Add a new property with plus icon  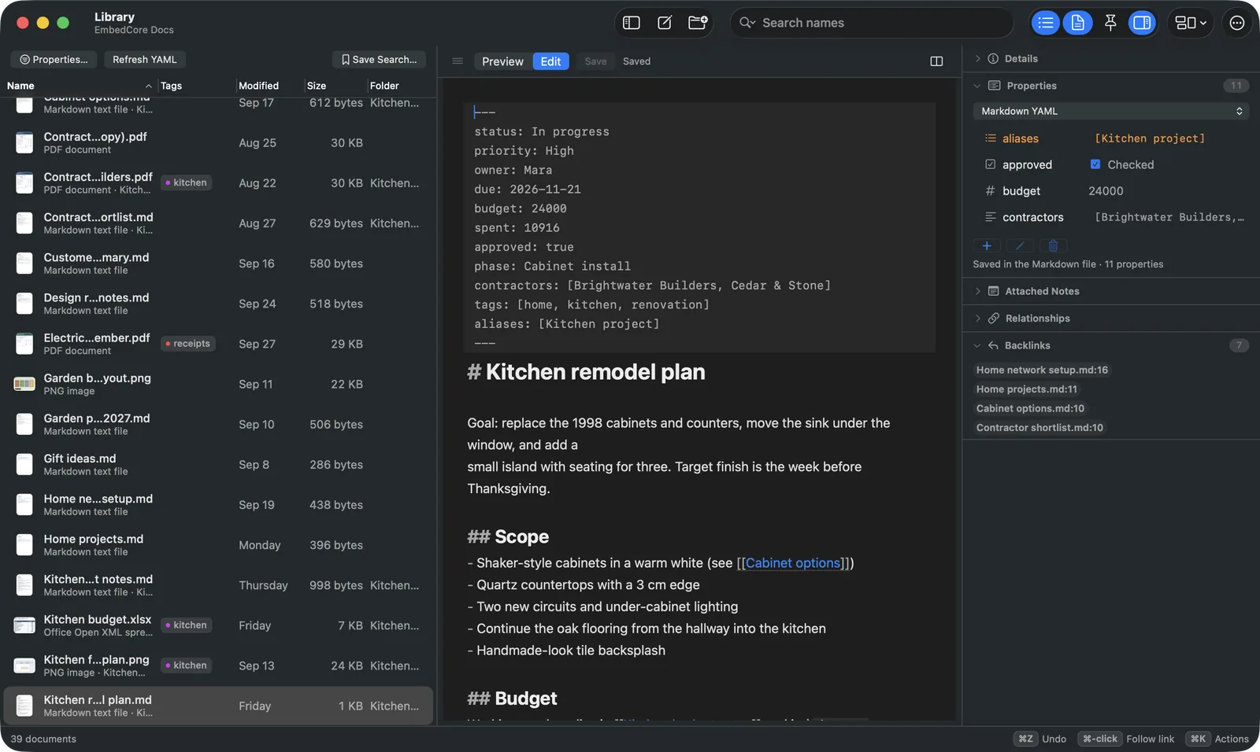tap(987, 245)
